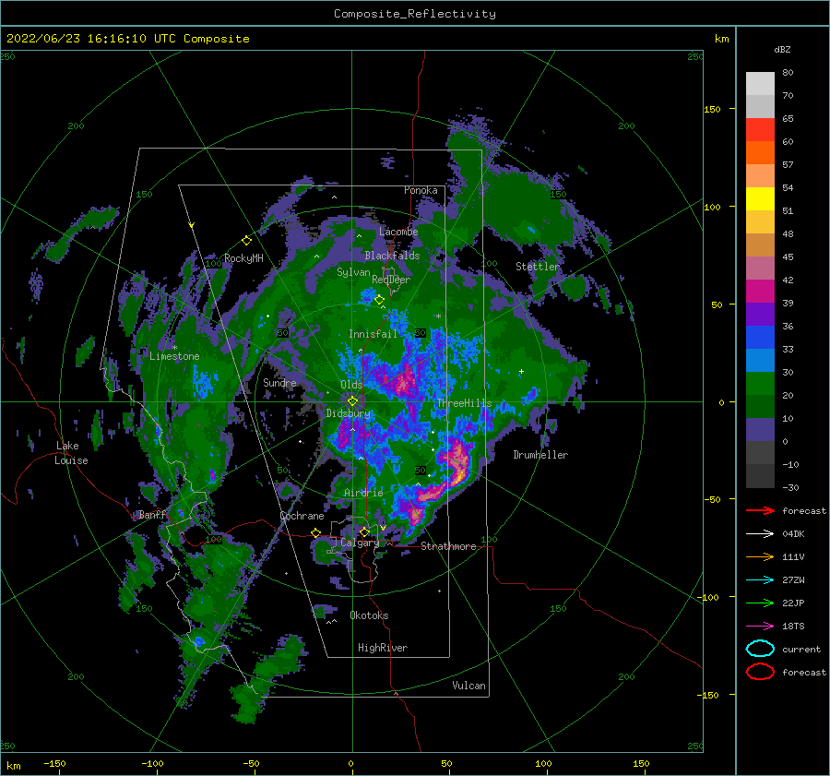
Task: Click the Blackfalds label
Action: click(392, 256)
